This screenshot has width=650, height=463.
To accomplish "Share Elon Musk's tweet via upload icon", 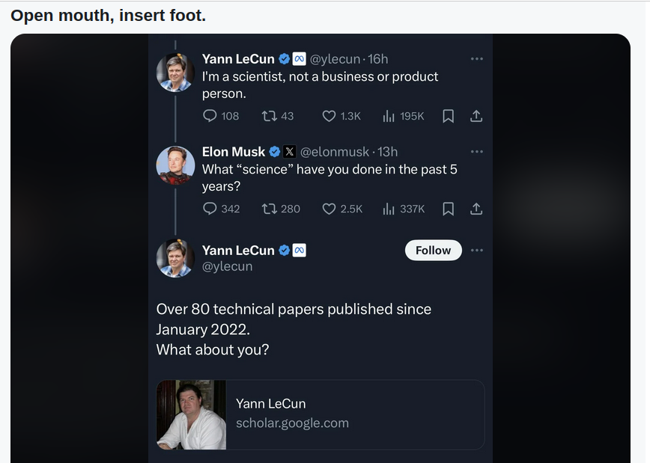I will click(476, 209).
